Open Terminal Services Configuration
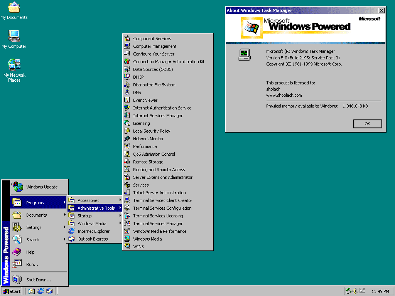This screenshot has height=296, width=395. click(x=168, y=208)
